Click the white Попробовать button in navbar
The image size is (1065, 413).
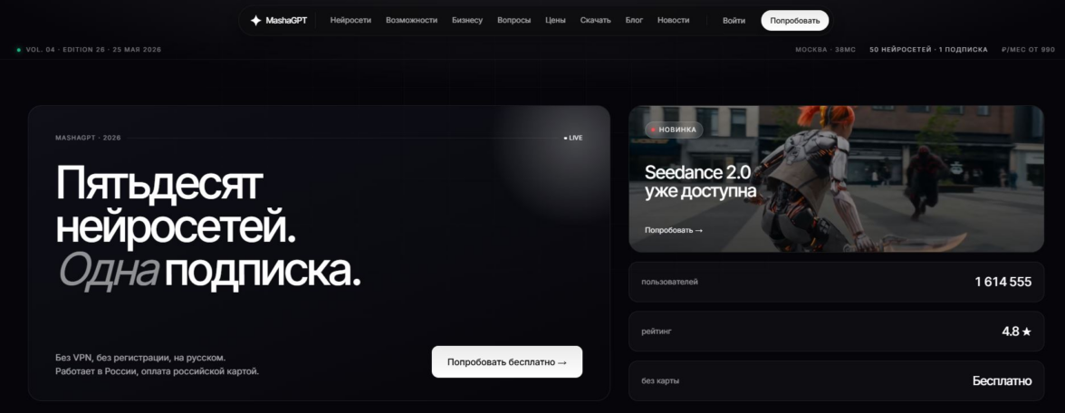pyautogui.click(x=795, y=20)
